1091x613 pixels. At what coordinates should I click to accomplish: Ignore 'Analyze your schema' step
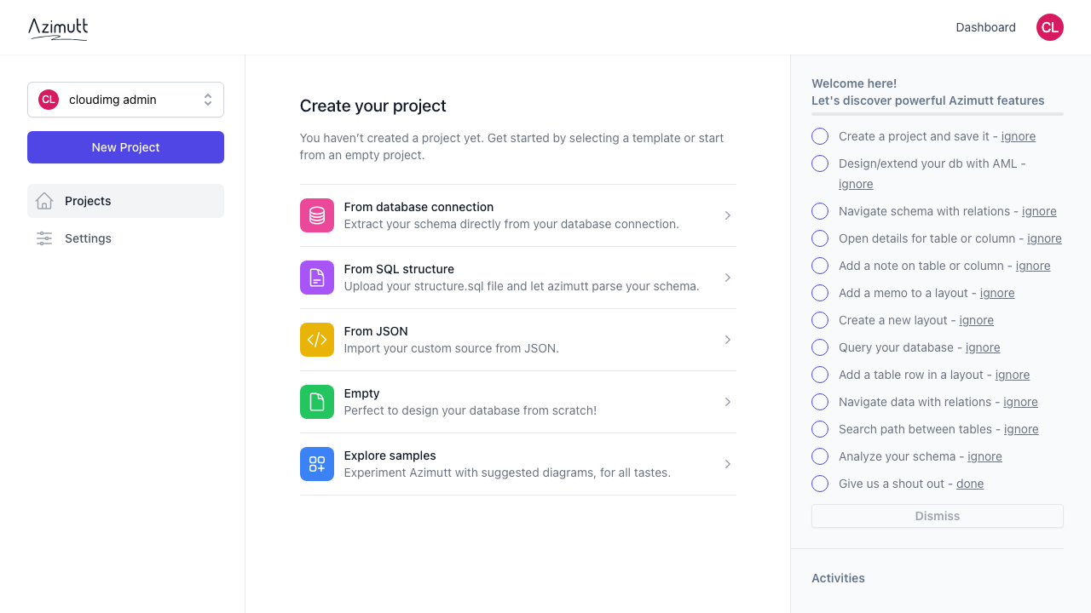(984, 456)
